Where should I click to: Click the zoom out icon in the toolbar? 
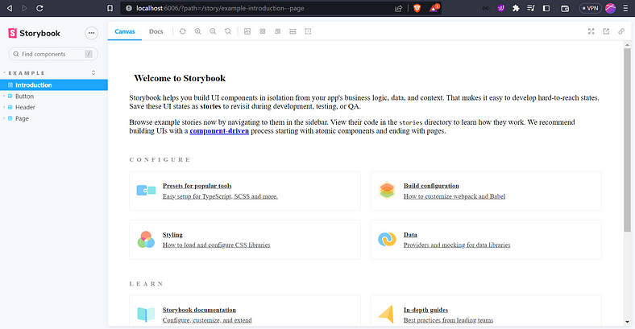(213, 31)
